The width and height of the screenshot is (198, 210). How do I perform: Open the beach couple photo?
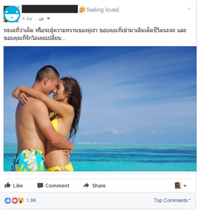(x=100, y=109)
